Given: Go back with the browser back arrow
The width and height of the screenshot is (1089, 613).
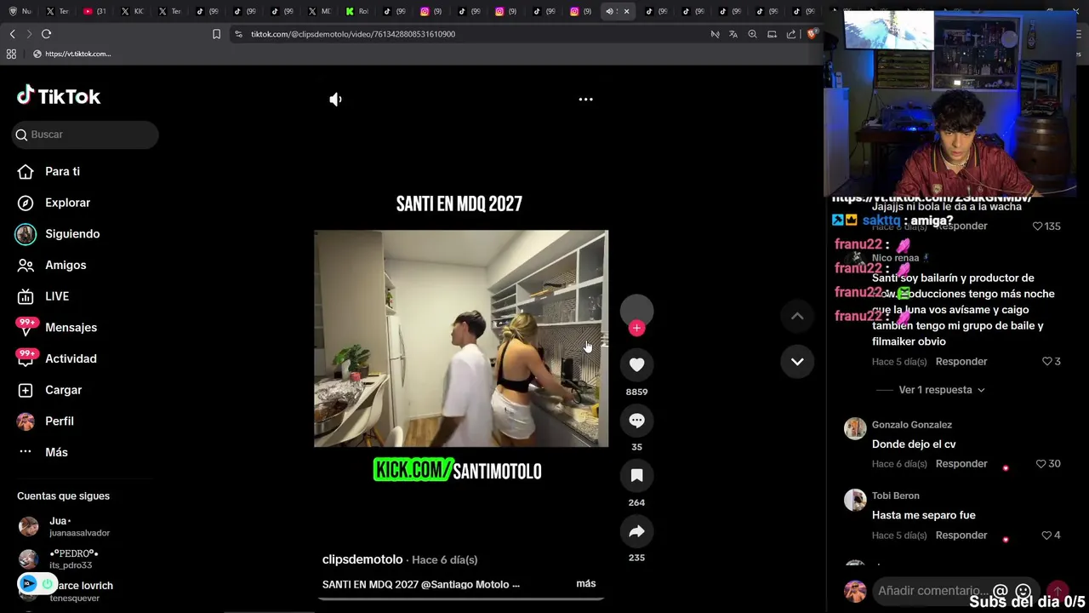Looking at the screenshot, I should pos(12,34).
